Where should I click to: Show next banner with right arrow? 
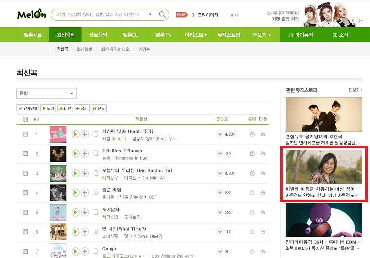tap(359, 21)
